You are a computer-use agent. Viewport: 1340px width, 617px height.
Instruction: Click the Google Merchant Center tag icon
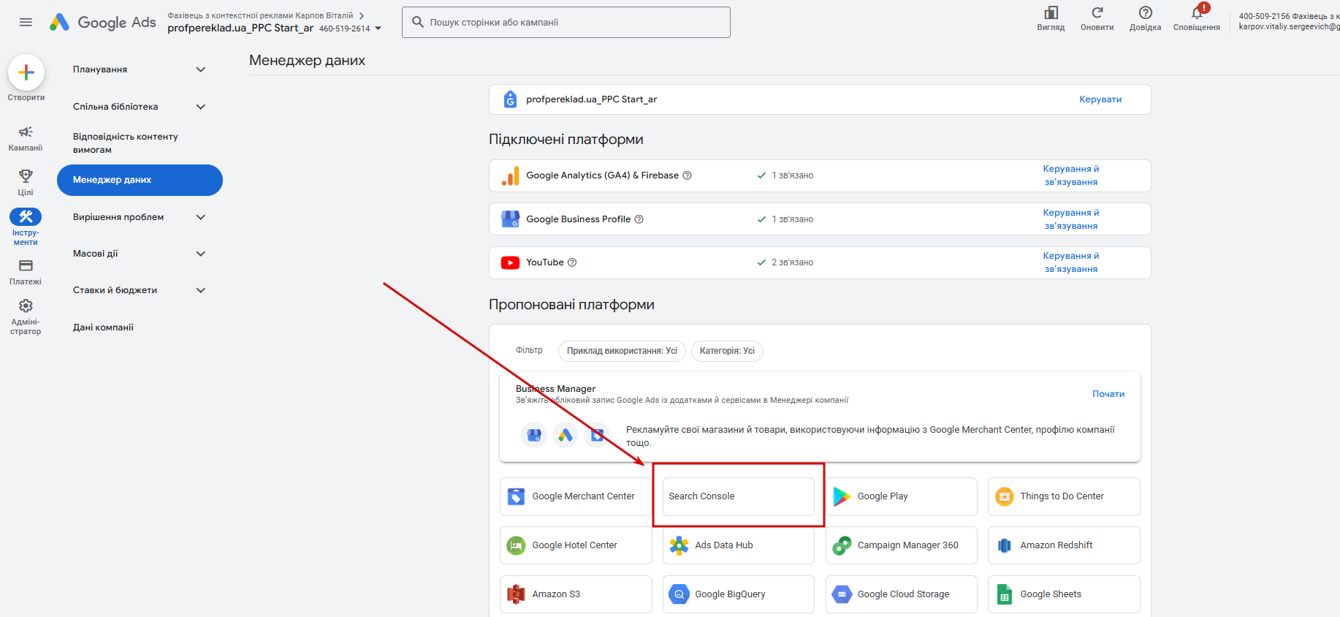(516, 496)
